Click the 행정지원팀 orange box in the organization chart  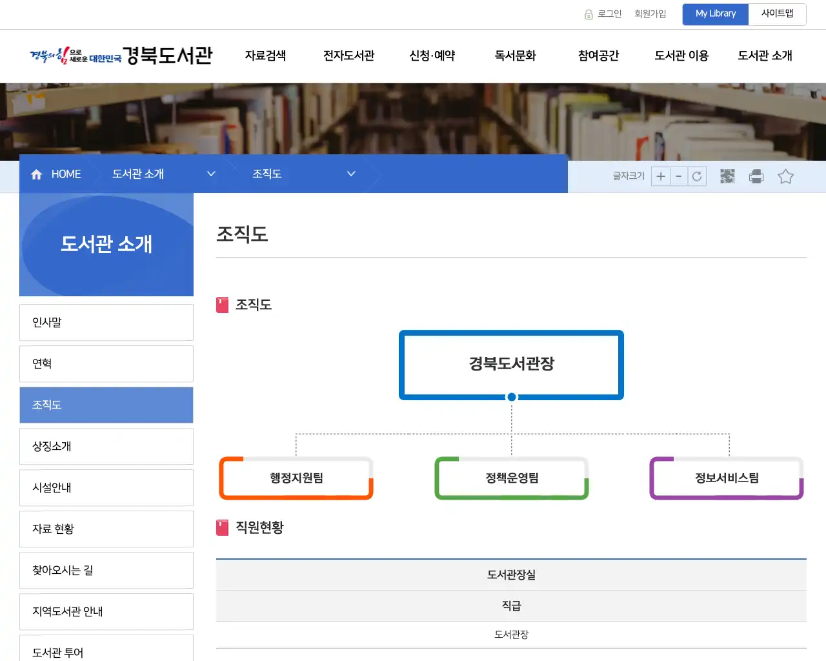(x=296, y=478)
